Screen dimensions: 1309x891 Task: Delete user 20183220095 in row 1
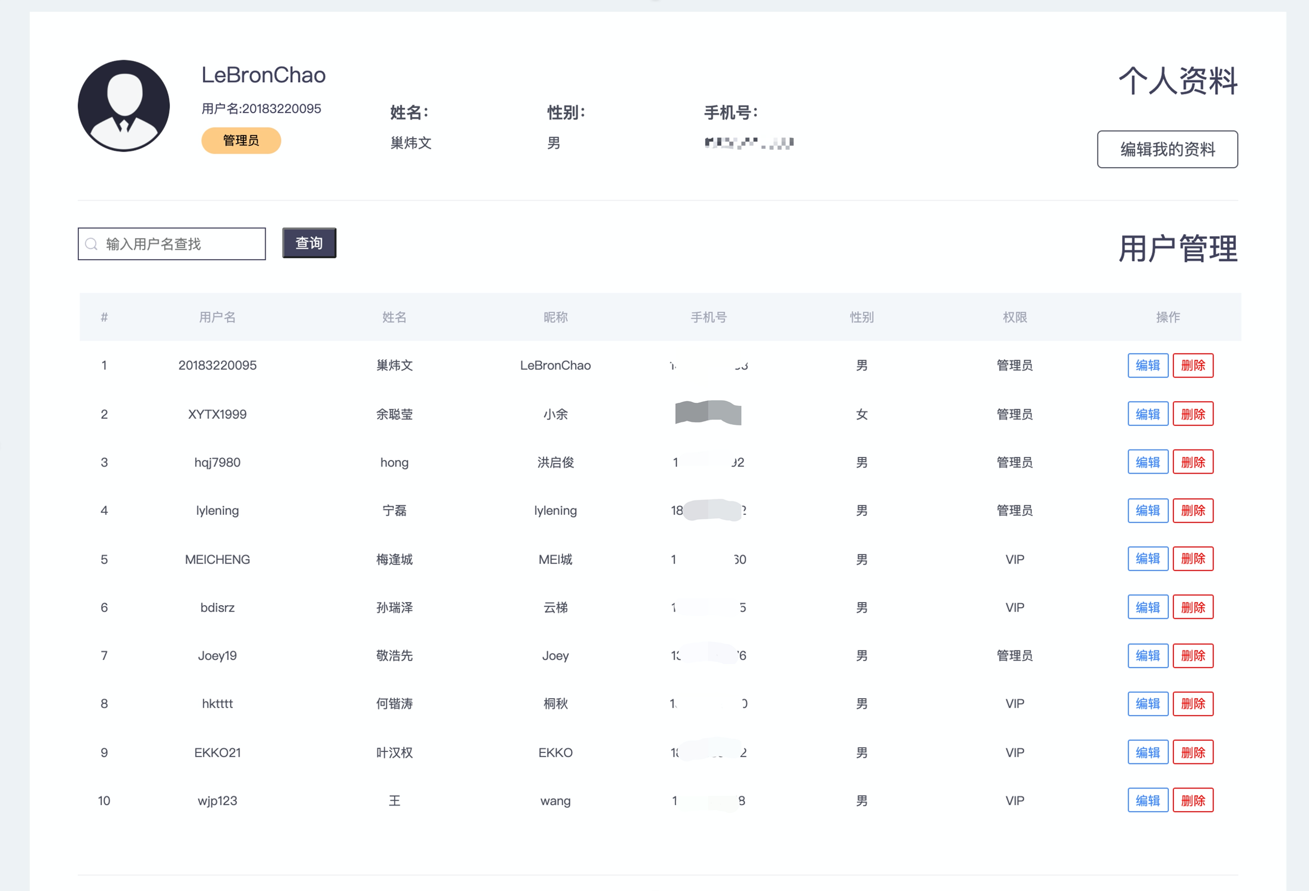click(1193, 366)
